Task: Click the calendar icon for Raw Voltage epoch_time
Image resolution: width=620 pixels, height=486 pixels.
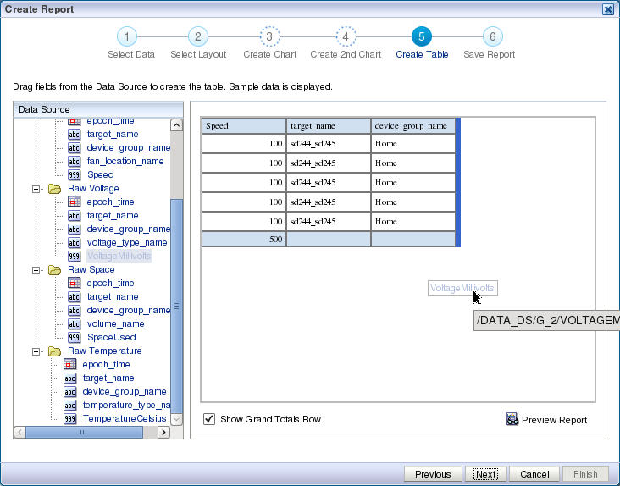Action: 75,202
